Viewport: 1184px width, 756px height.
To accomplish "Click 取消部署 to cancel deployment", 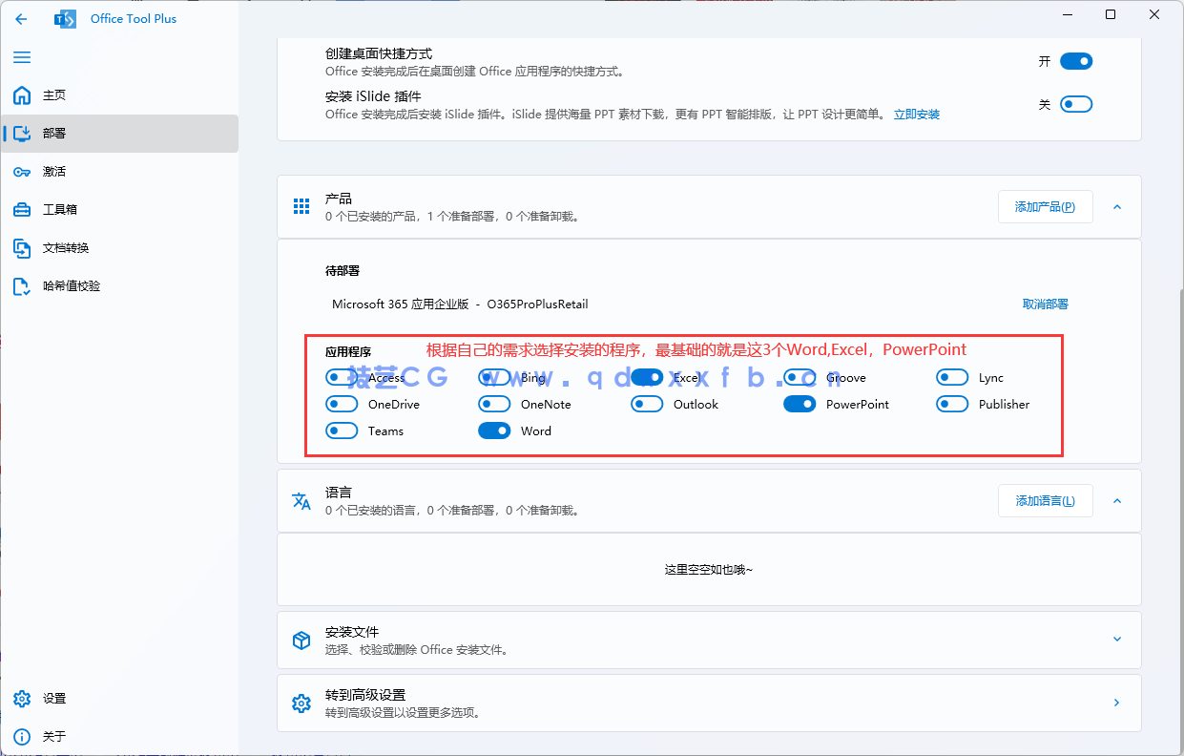I will [x=1048, y=304].
